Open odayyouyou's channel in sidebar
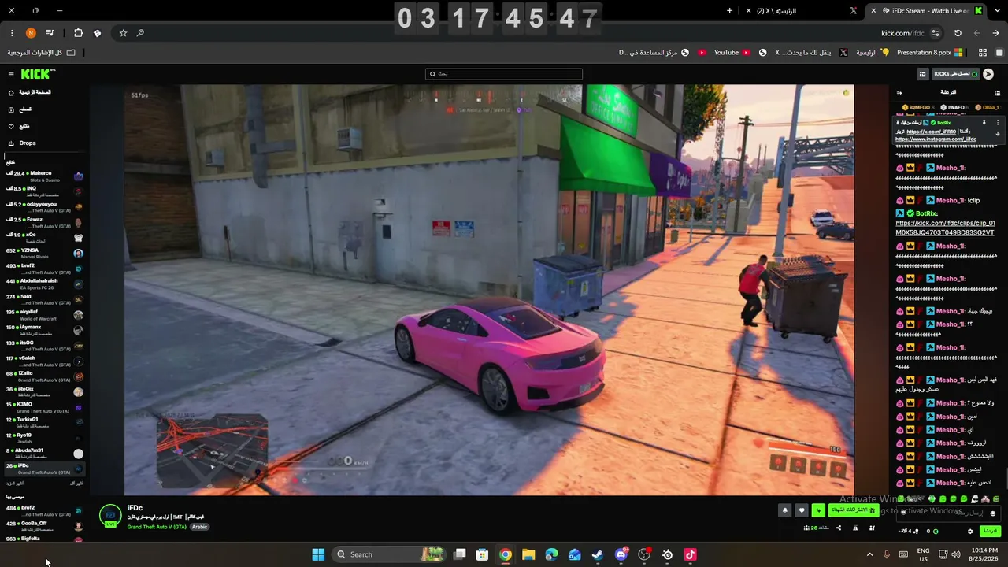 pos(44,207)
